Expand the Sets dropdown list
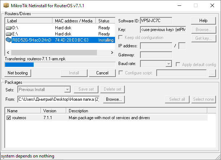Image resolution: width=221 pixels, height=160 pixels. pos(67,89)
